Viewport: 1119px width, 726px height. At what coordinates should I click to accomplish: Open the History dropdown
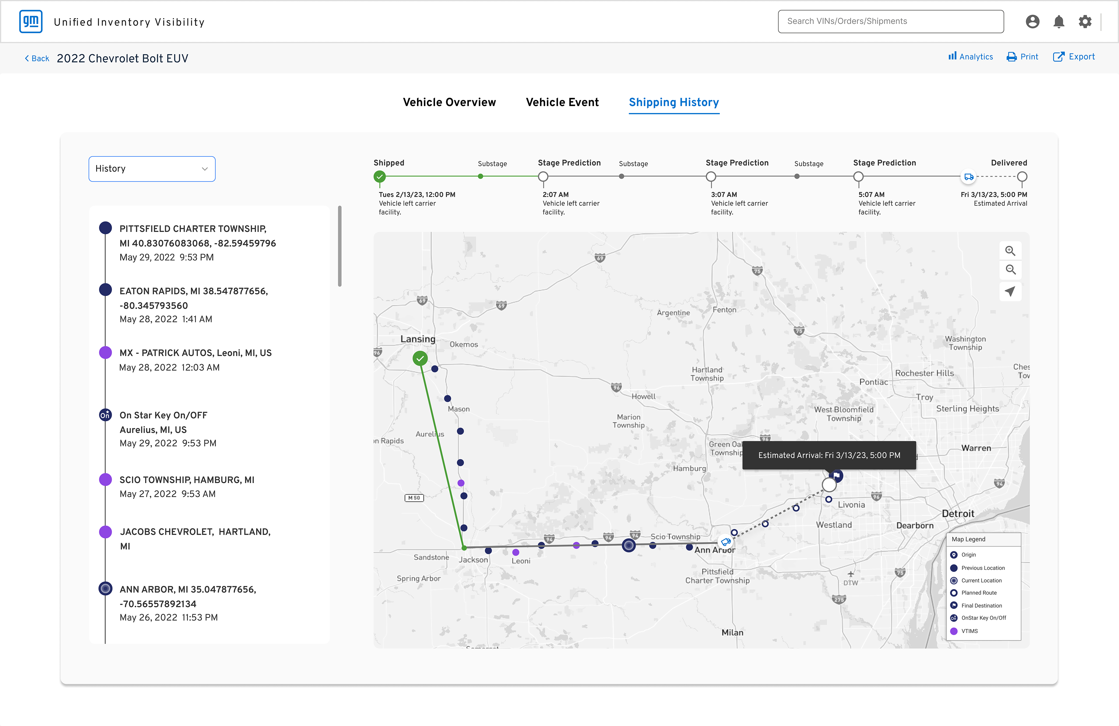(x=152, y=169)
